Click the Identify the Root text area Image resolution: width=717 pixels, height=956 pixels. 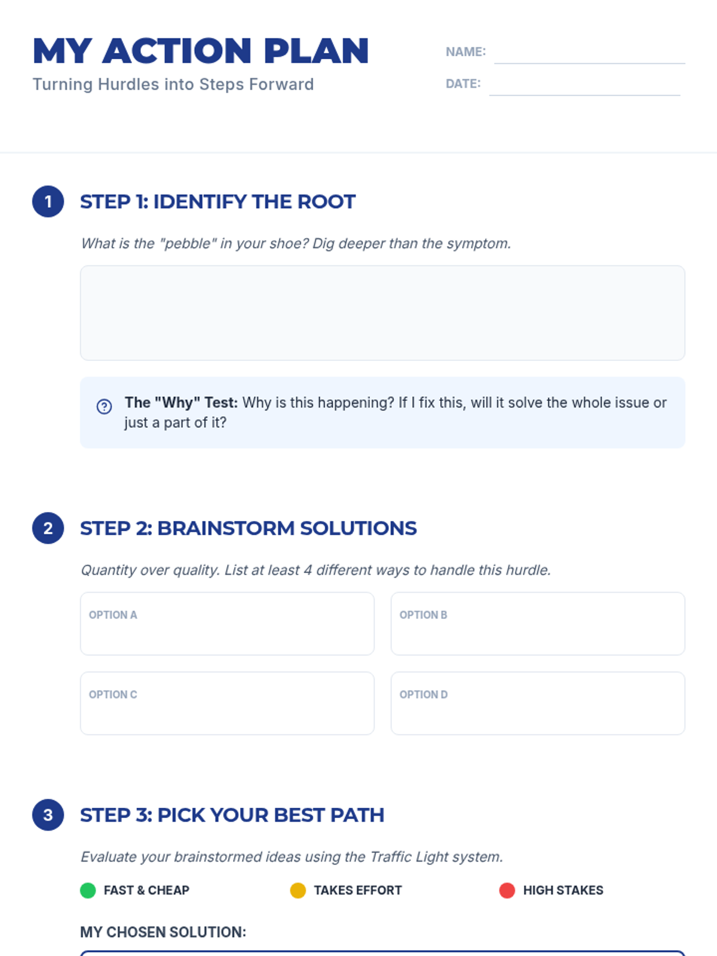[x=382, y=313]
